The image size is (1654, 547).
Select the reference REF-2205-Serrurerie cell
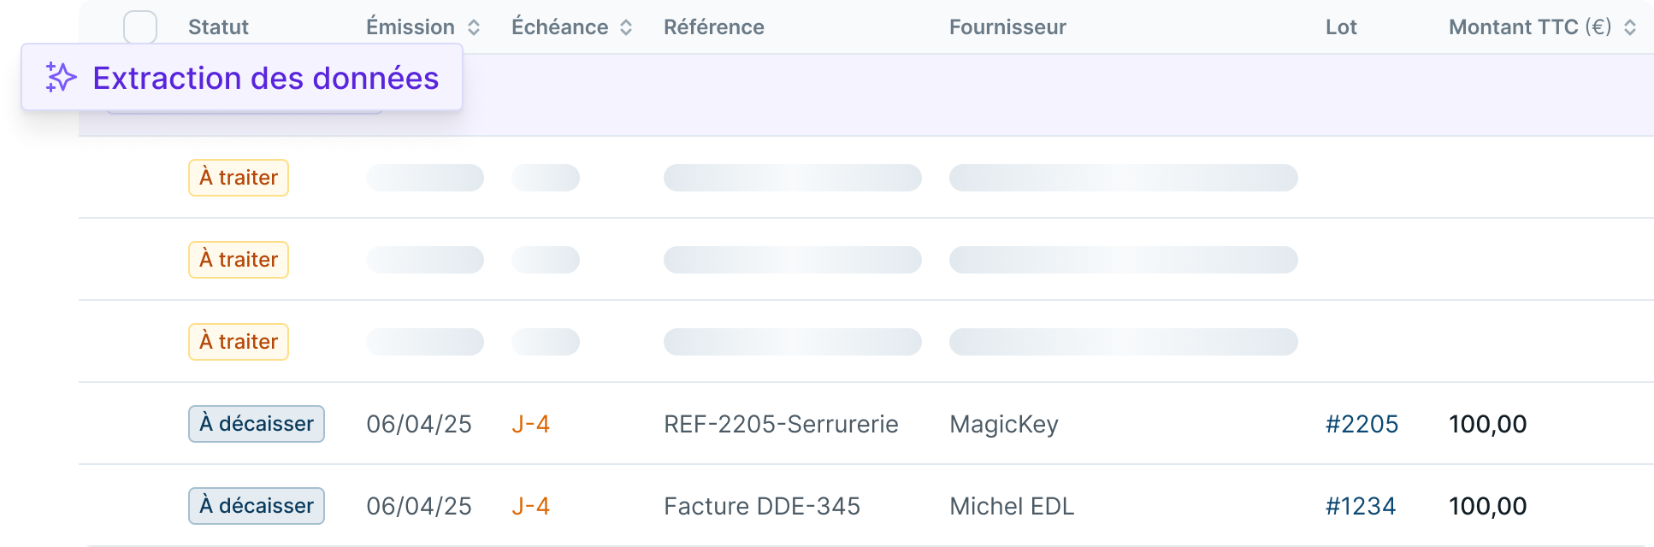(781, 423)
